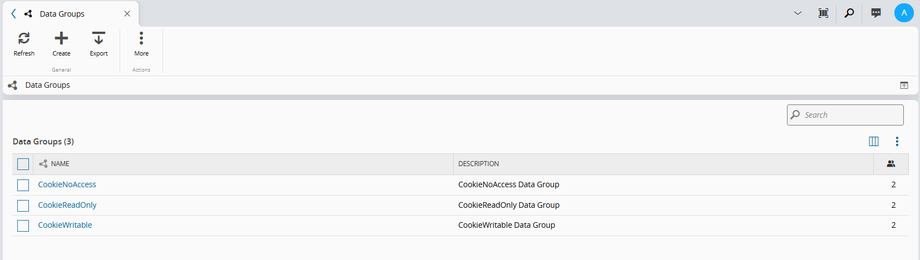Refresh the Data Groups list

pyautogui.click(x=24, y=44)
